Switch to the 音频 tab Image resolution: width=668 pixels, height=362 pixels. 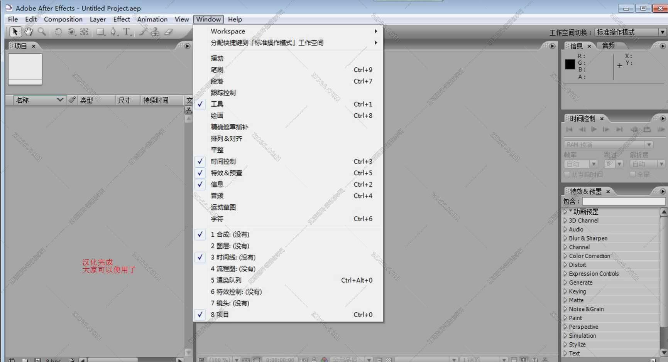pos(608,46)
